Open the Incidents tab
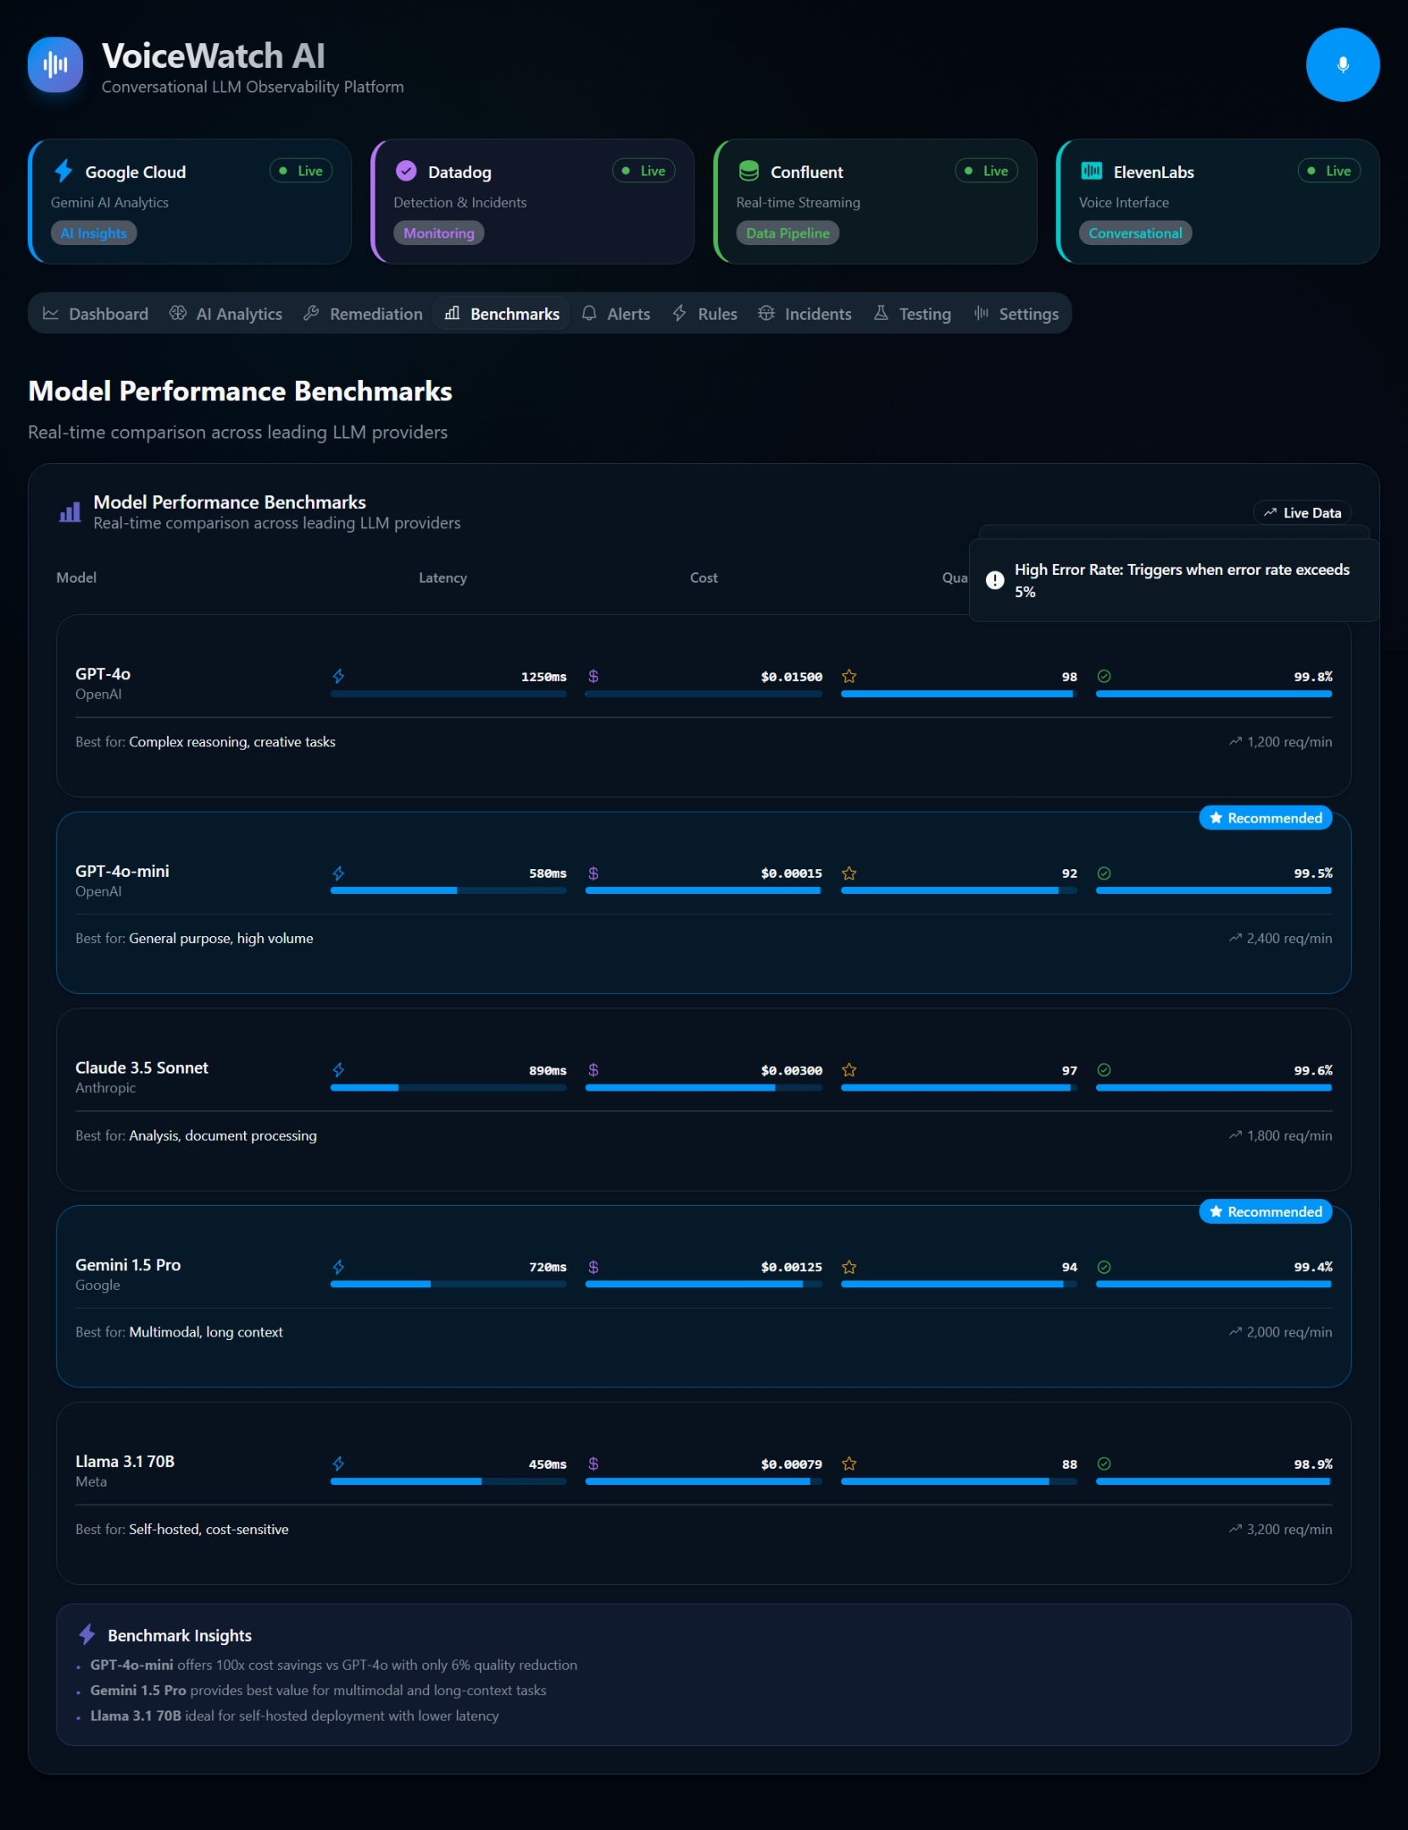 point(804,314)
